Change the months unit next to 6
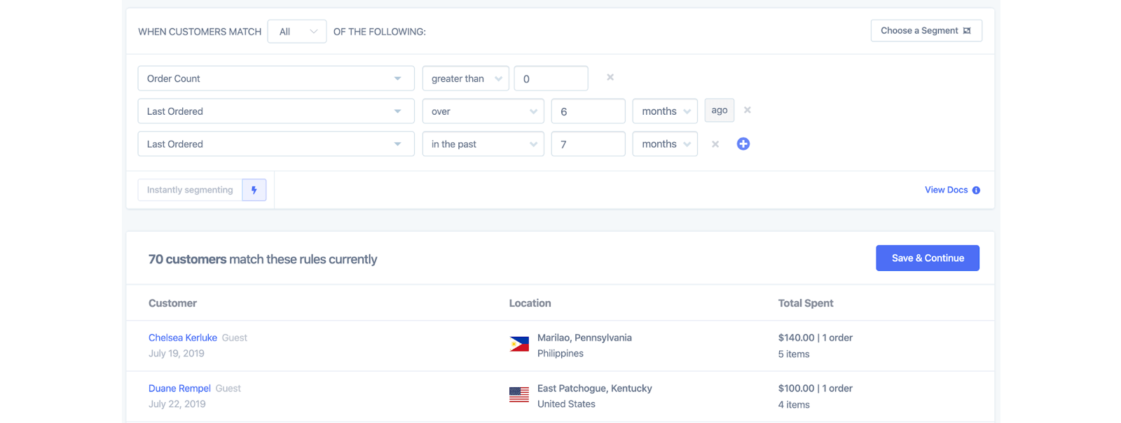The width and height of the screenshot is (1121, 423). coord(665,111)
